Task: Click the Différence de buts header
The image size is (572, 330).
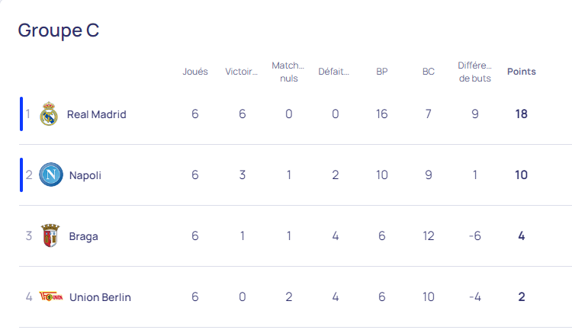Action: [x=475, y=72]
